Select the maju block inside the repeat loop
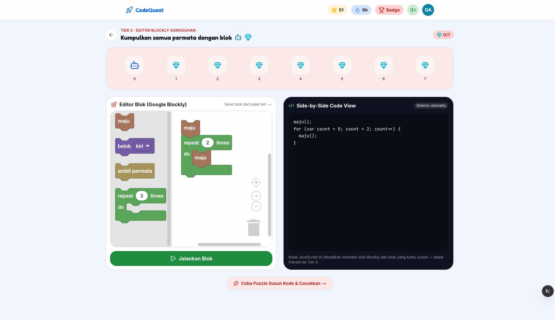 tap(201, 158)
